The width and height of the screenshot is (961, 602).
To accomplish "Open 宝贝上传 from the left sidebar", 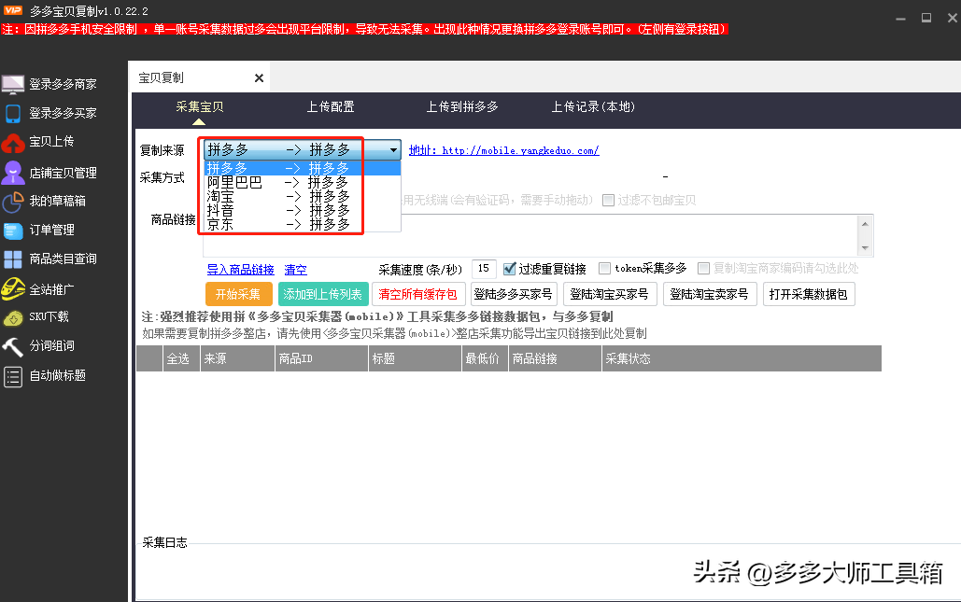I will (x=63, y=142).
